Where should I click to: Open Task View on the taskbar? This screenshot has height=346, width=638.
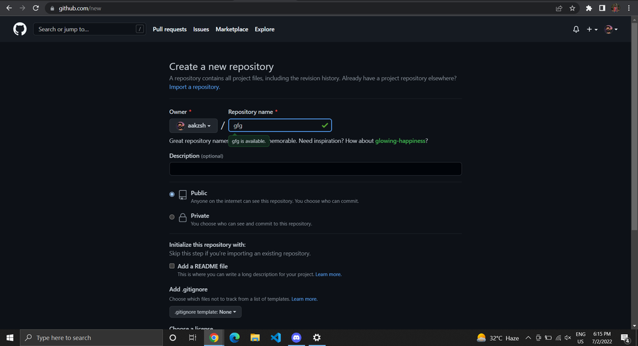click(x=193, y=337)
